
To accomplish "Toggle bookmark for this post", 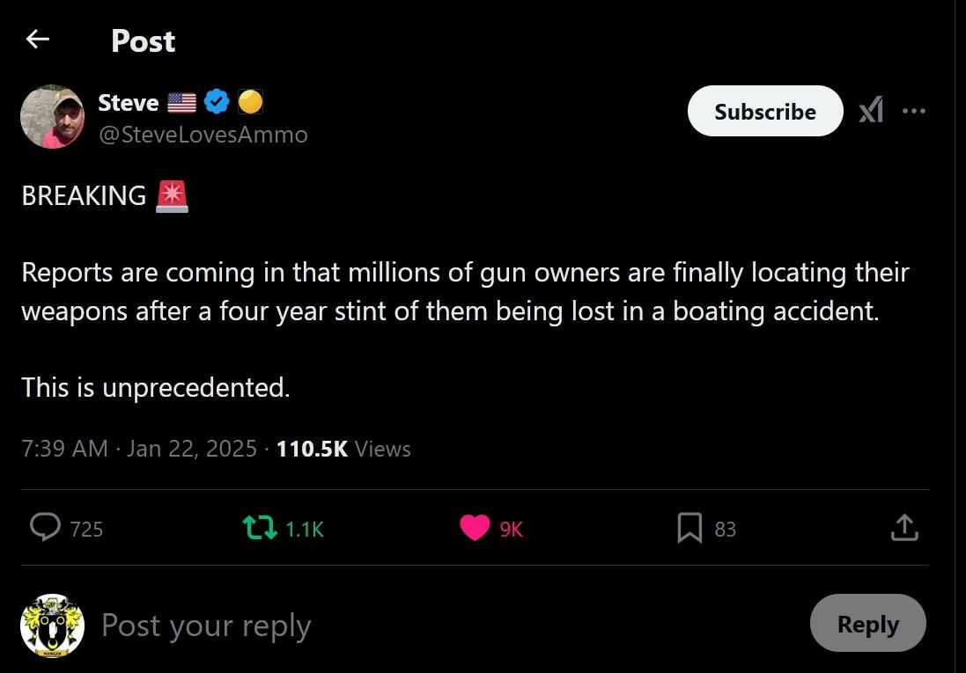I will pyautogui.click(x=689, y=528).
